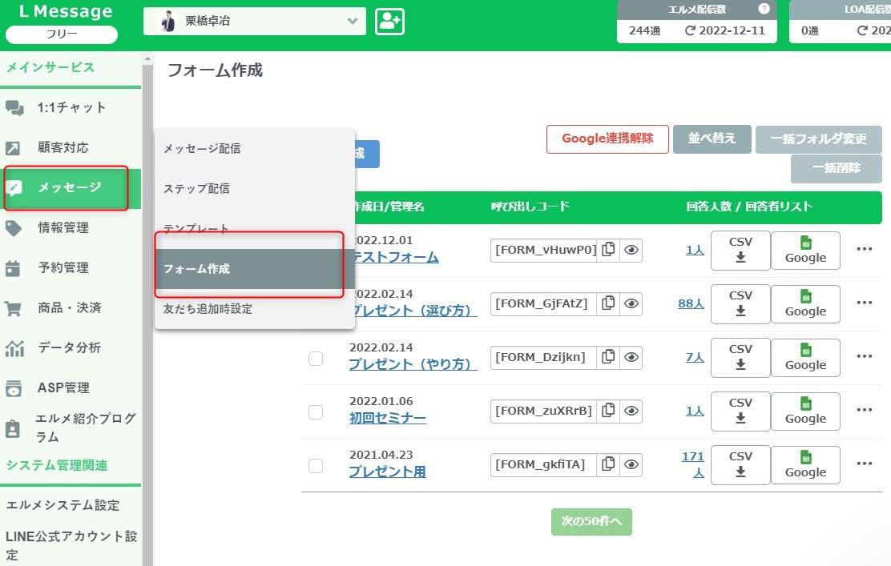
Task: Copy the FORM_gkfiTA code
Action: click(609, 464)
